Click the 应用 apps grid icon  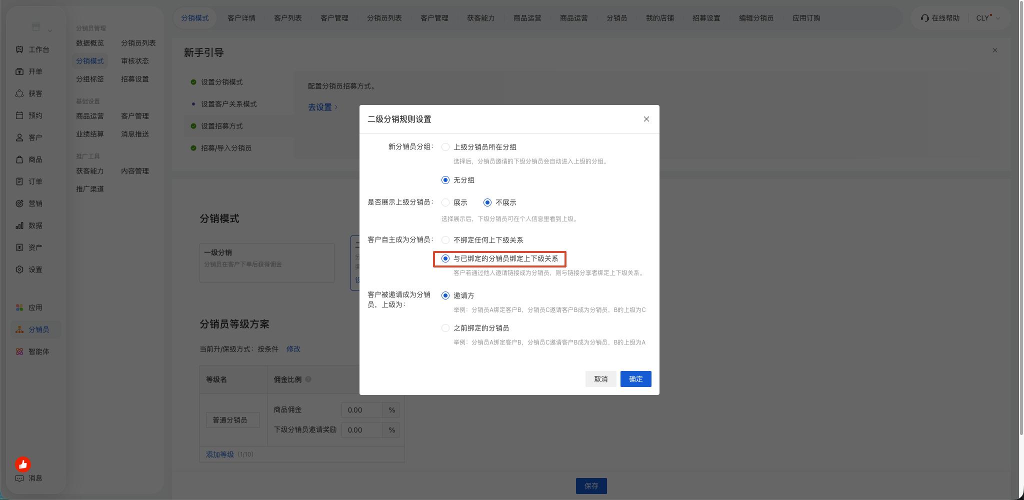point(19,307)
